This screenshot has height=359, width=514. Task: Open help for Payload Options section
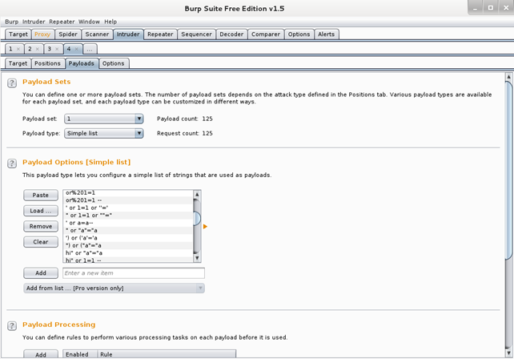point(13,163)
